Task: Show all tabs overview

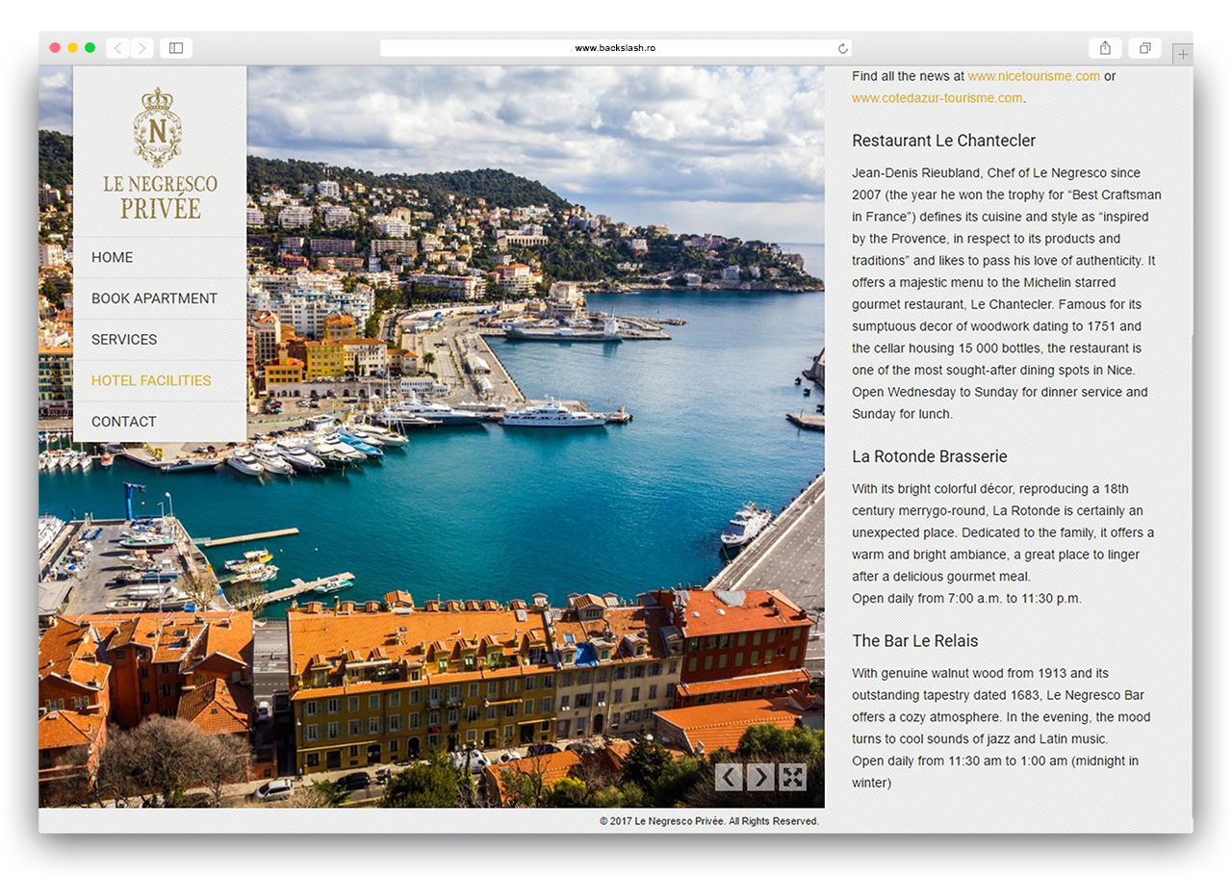Action: point(1145,48)
